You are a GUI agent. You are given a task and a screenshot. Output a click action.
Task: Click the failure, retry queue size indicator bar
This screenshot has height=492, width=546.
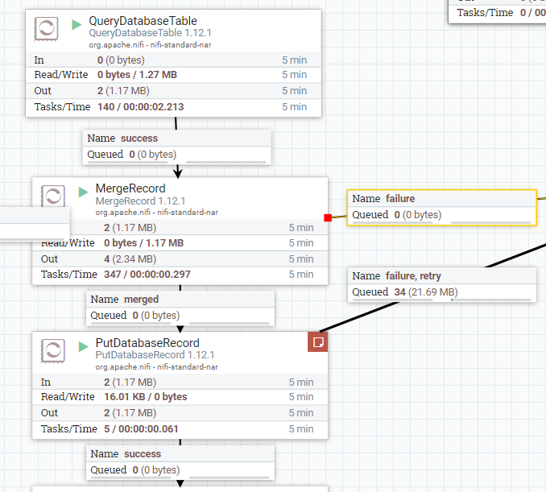click(491, 300)
